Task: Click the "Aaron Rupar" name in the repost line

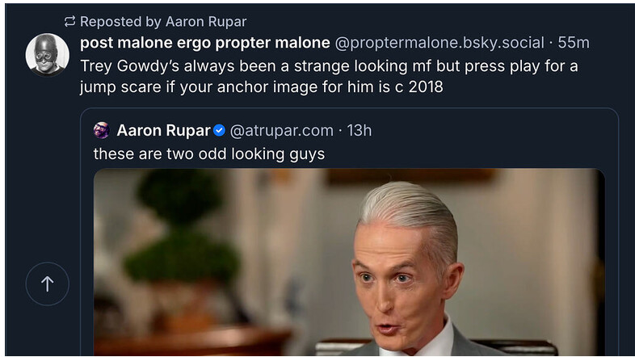Action: (x=206, y=22)
